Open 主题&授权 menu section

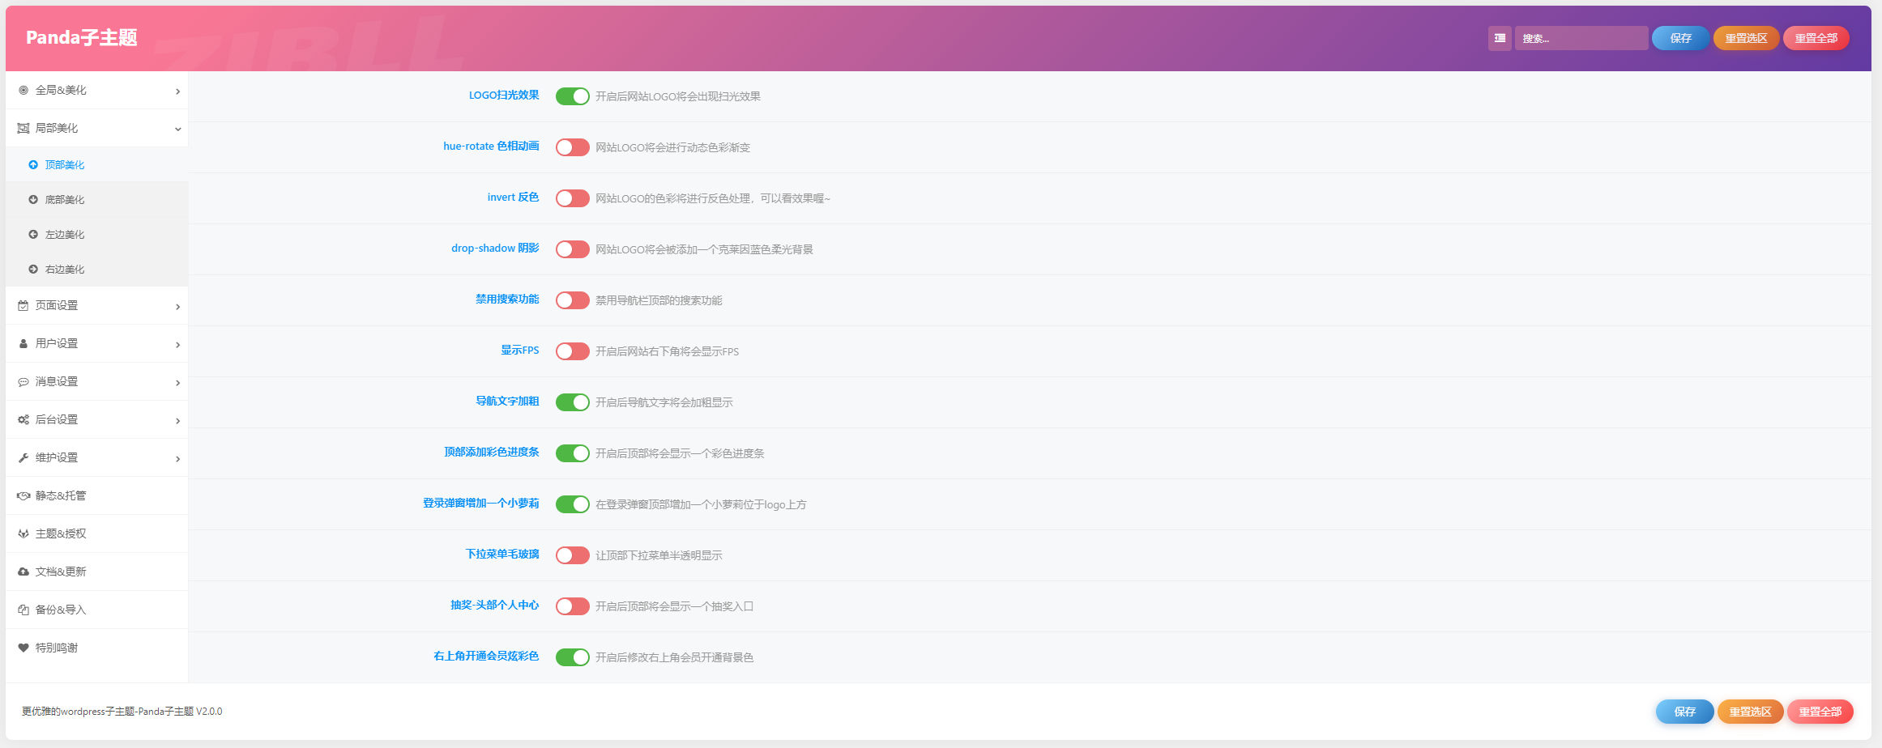pyautogui.click(x=97, y=534)
